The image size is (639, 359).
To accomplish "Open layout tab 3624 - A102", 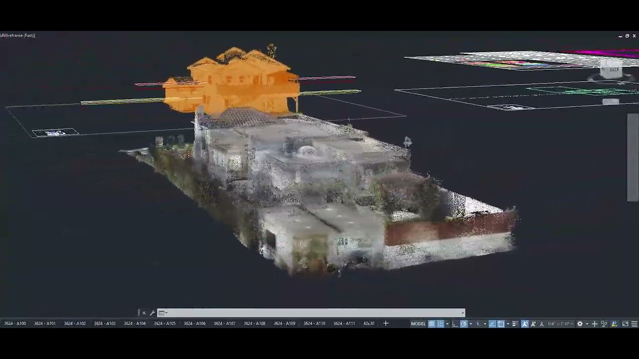I will point(75,324).
